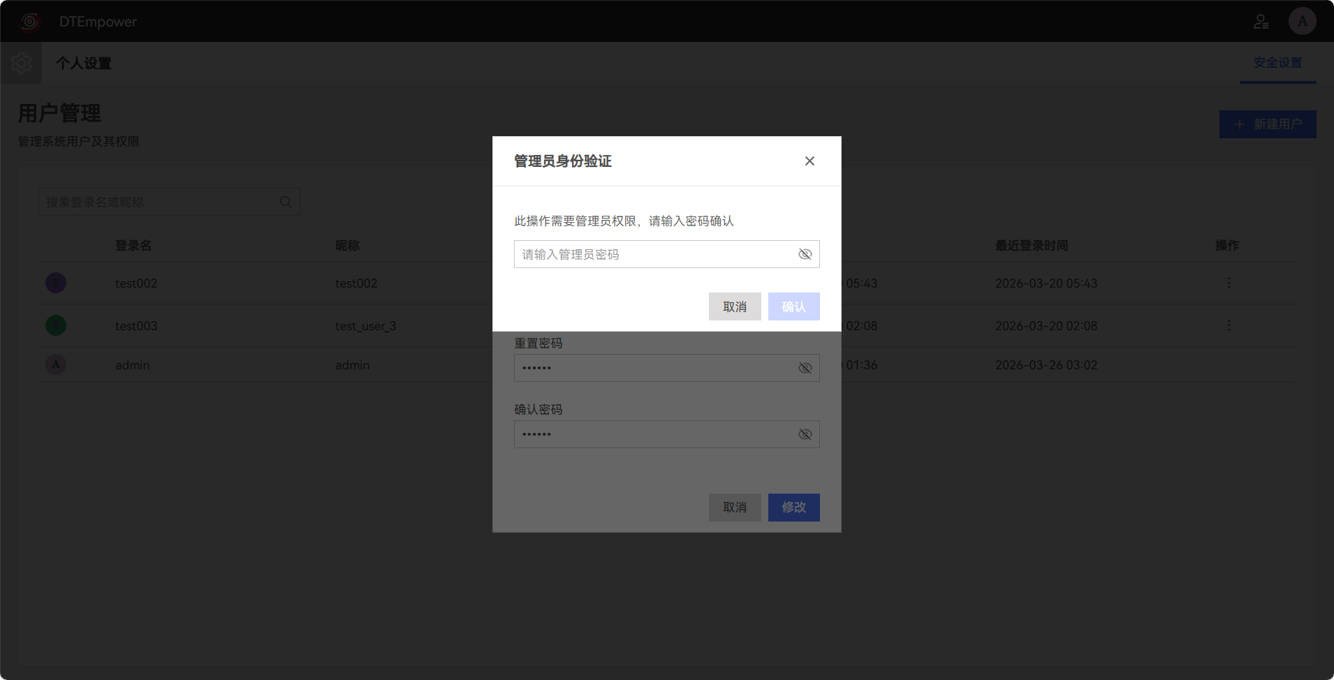Click the 新建用户 button
The image size is (1334, 680).
1268,124
